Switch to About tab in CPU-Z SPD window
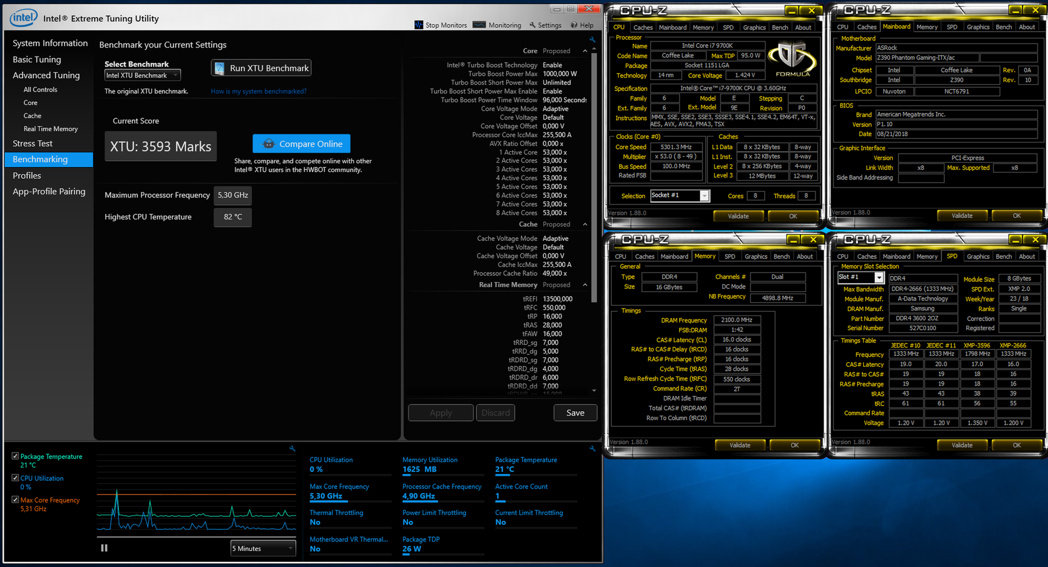This screenshot has height=567, width=1048. pyautogui.click(x=1026, y=256)
